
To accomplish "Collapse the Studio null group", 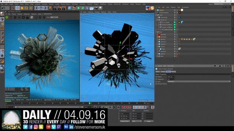I will 157,20.
